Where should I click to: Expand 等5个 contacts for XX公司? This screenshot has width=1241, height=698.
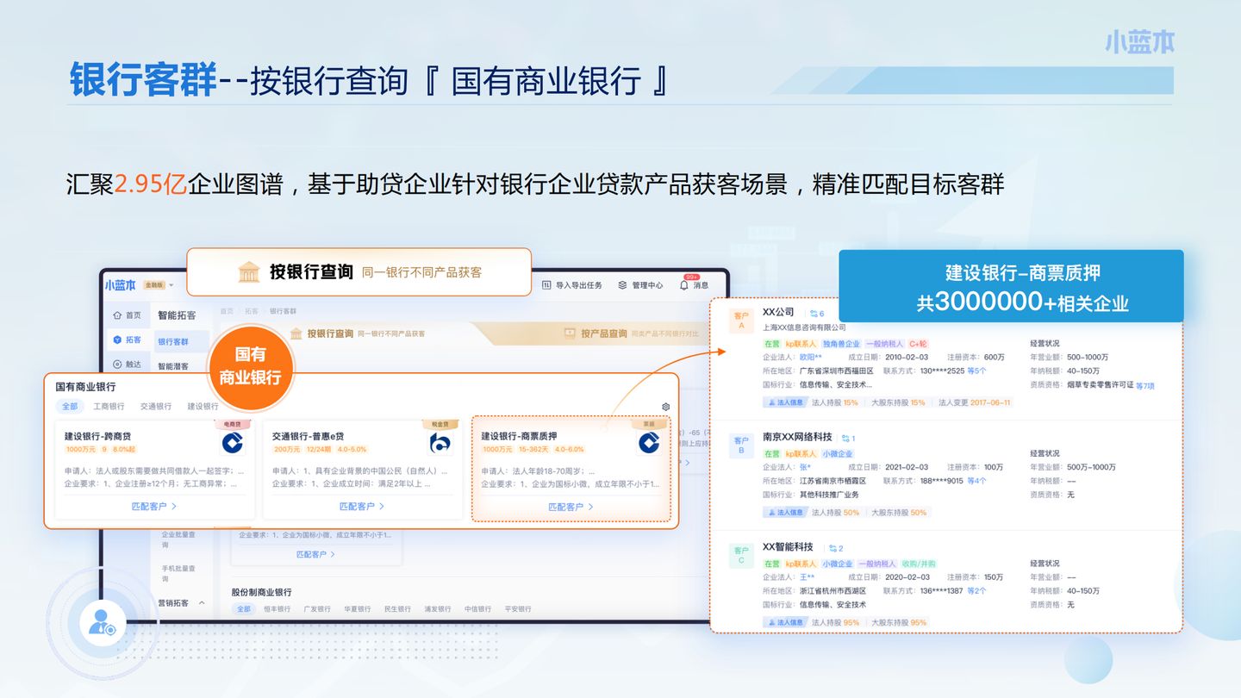tap(976, 371)
